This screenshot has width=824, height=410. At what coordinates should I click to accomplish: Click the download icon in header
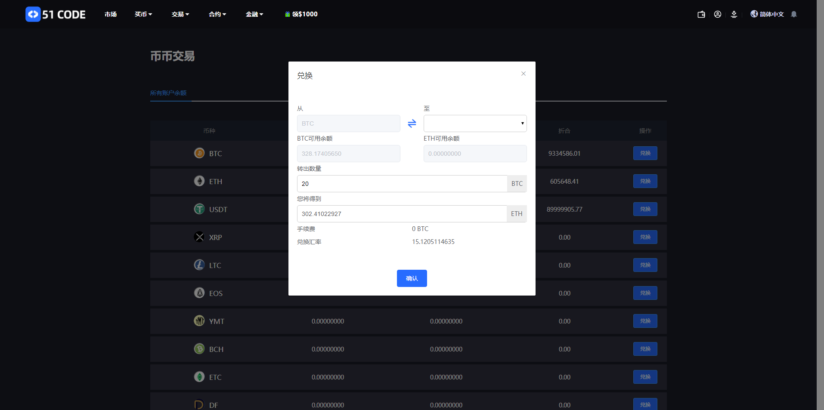click(x=734, y=14)
